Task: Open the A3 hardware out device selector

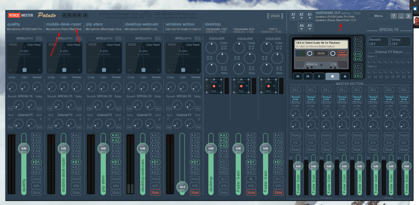Action: tap(309, 16)
